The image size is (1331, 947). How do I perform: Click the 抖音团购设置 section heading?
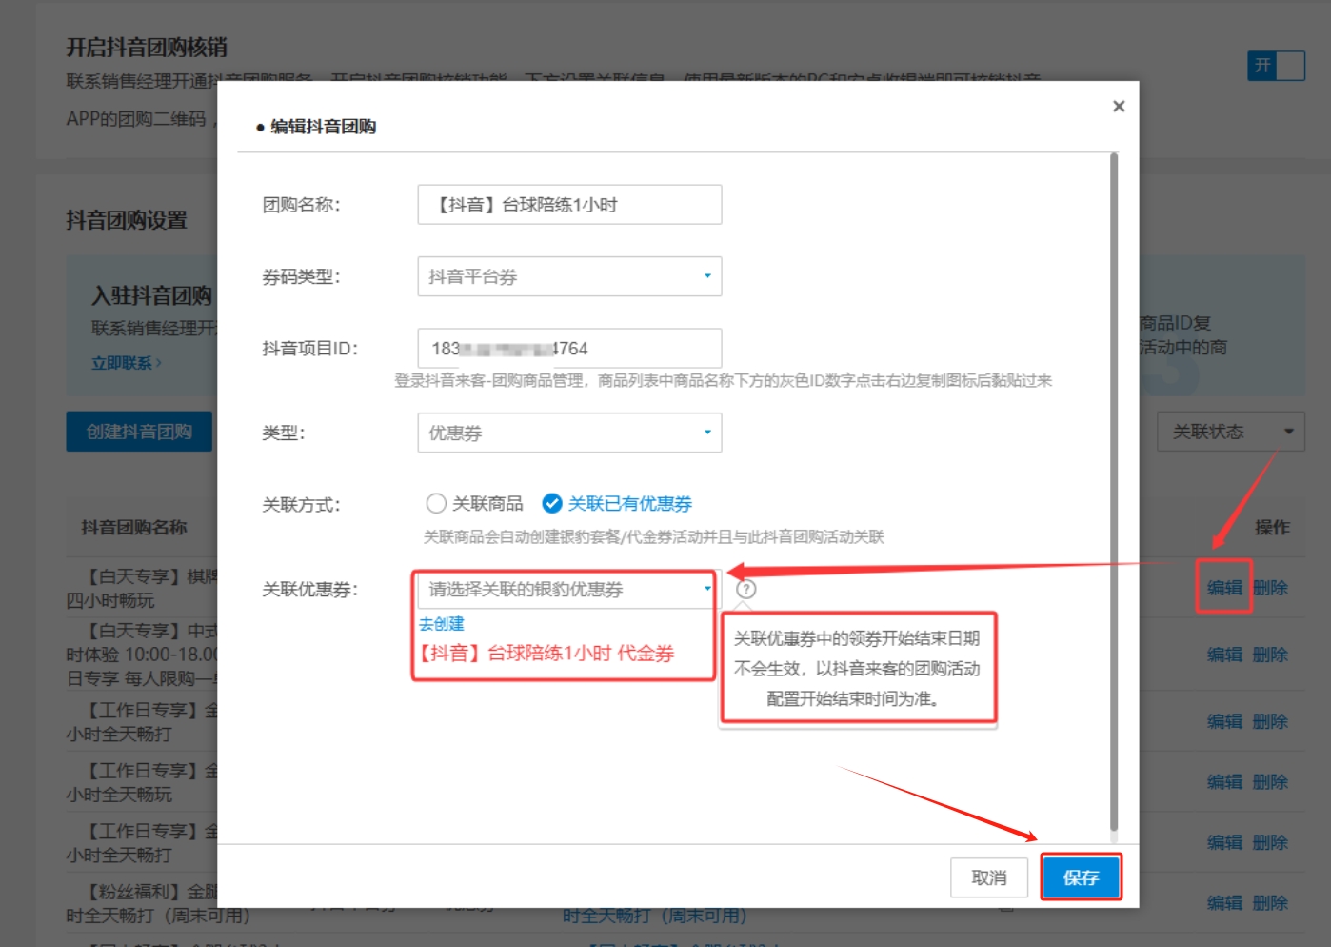point(127,220)
